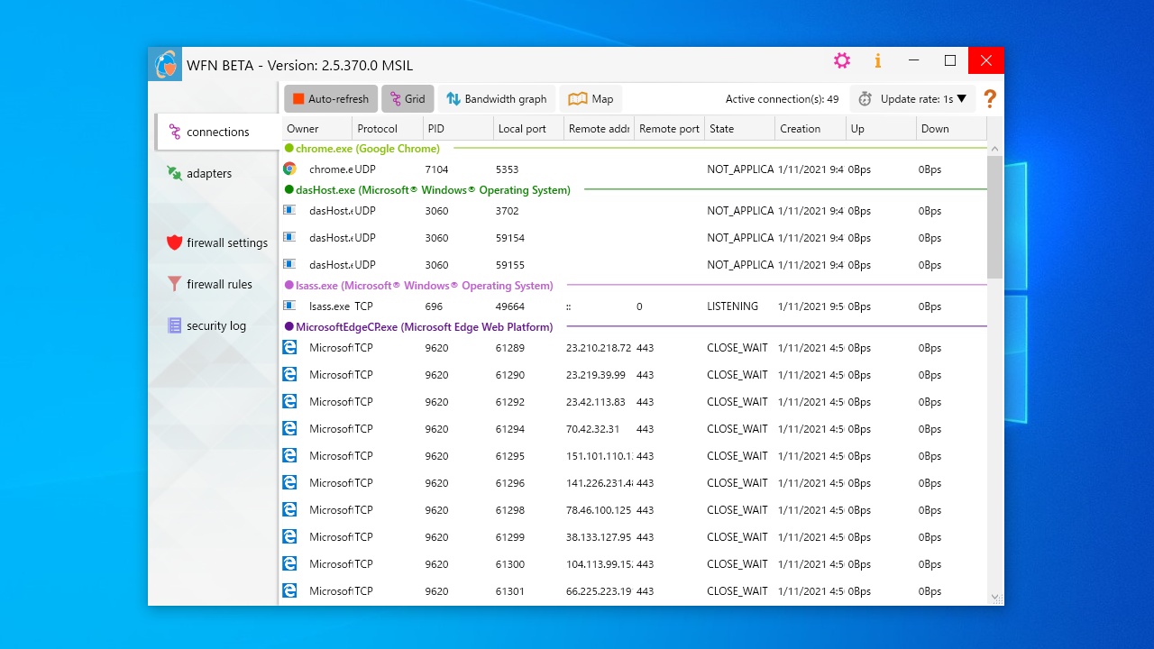The width and height of the screenshot is (1154, 649).
Task: Click the WFN app logo icon
Action: 165,64
